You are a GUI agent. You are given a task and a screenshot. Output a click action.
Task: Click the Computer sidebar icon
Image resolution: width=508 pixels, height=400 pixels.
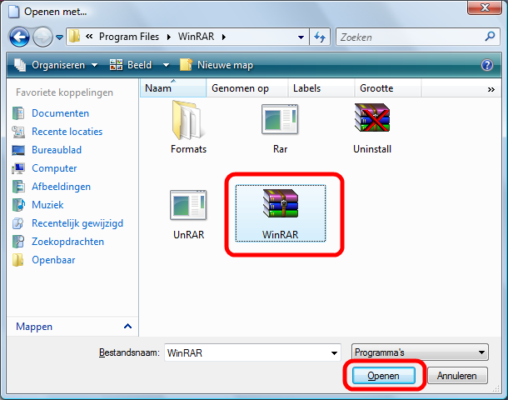[x=18, y=168]
